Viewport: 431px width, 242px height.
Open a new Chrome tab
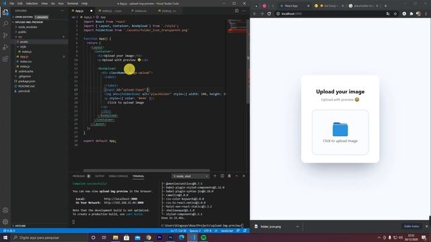[x=385, y=6]
